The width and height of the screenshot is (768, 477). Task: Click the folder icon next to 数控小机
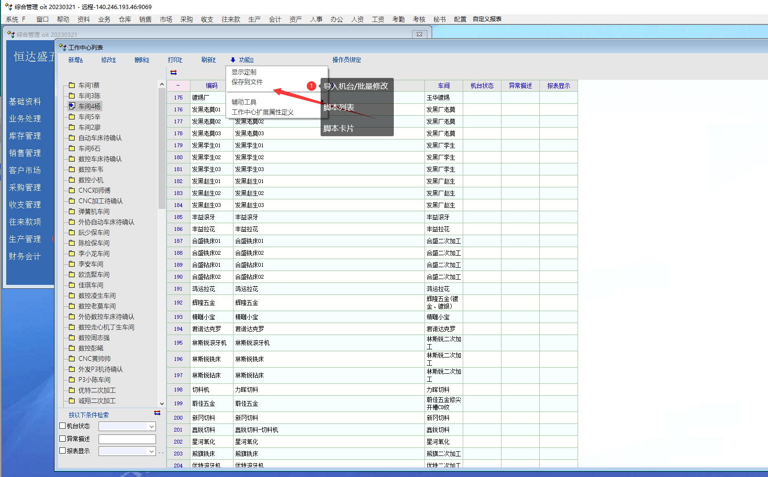point(72,180)
